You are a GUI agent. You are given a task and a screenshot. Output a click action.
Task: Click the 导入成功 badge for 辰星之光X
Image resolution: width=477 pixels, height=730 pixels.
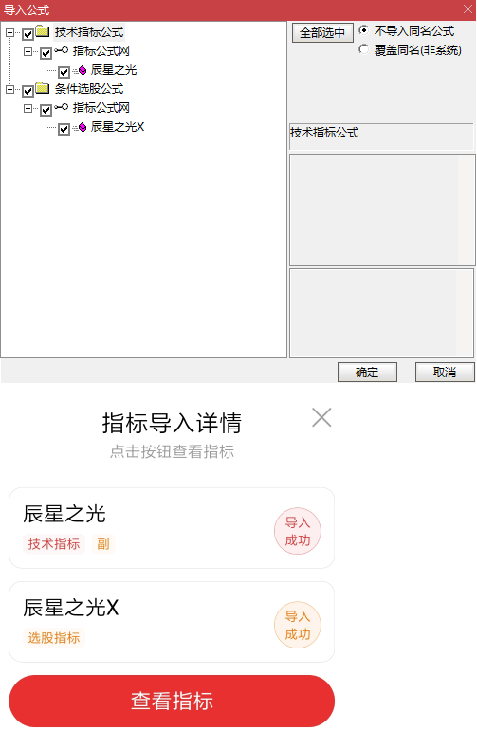[297, 626]
